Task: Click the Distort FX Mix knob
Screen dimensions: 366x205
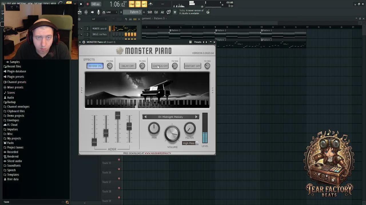Action: (x=207, y=66)
